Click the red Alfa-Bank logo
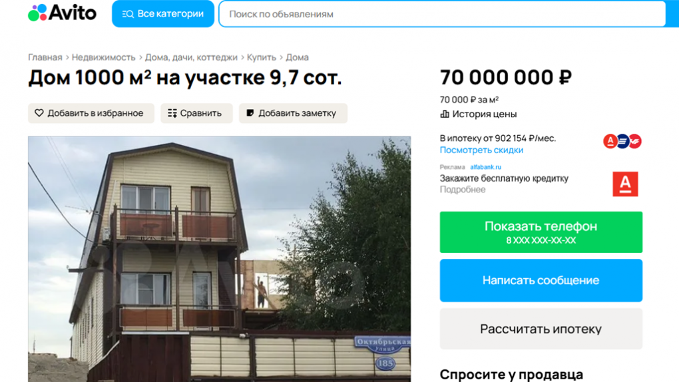The image size is (679, 382). (x=625, y=184)
